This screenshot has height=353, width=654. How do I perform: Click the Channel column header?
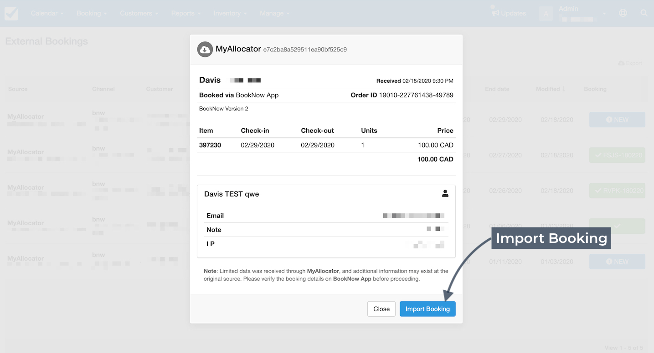point(103,89)
